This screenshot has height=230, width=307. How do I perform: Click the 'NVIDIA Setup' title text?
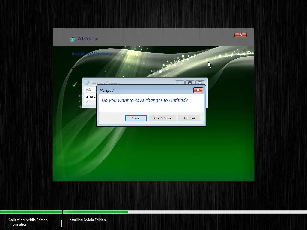tap(87, 39)
